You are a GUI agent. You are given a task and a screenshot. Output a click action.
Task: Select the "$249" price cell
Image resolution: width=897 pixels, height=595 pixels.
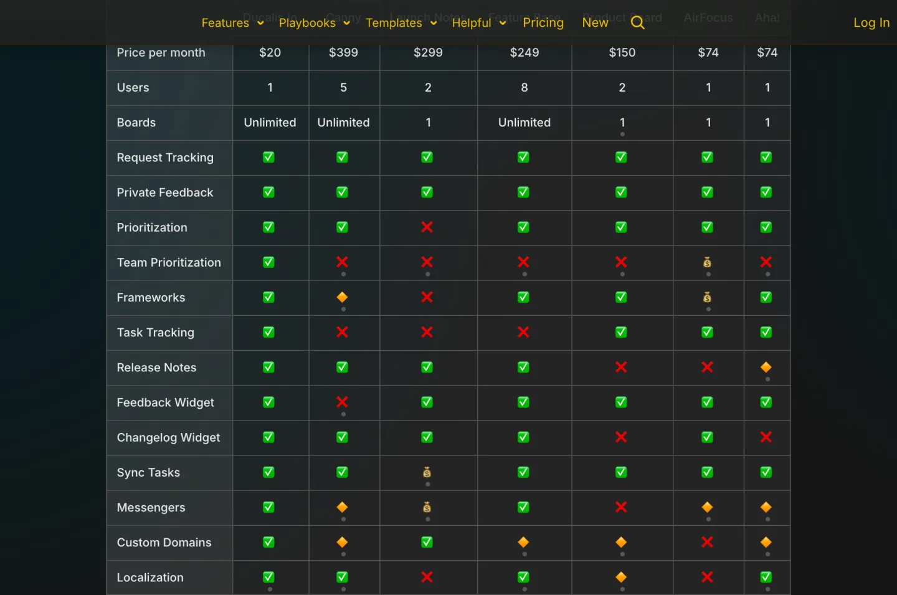pyautogui.click(x=524, y=53)
